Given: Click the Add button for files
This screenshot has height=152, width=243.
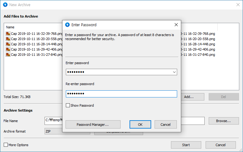Looking at the screenshot, I should [189, 97].
